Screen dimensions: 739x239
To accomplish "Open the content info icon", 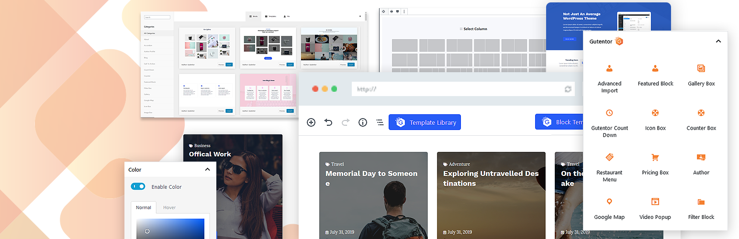I will (x=363, y=122).
